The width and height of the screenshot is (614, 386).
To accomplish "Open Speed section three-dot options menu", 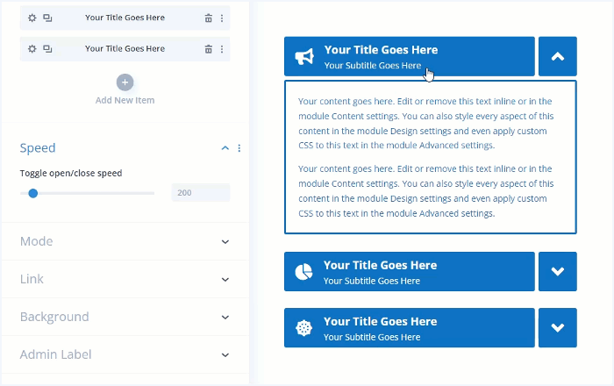I will (x=239, y=148).
